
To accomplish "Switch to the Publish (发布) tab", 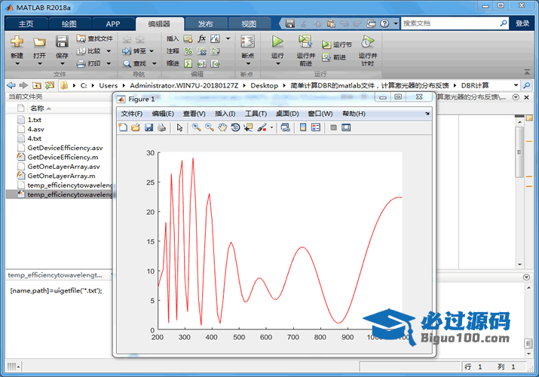I will point(205,23).
